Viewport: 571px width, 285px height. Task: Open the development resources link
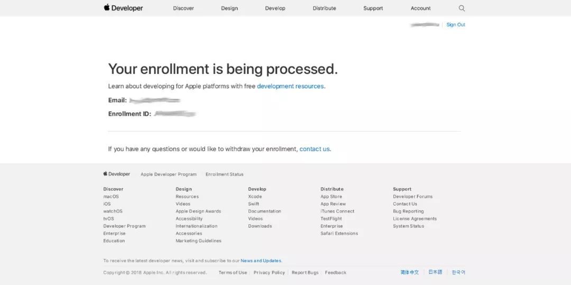(290, 86)
